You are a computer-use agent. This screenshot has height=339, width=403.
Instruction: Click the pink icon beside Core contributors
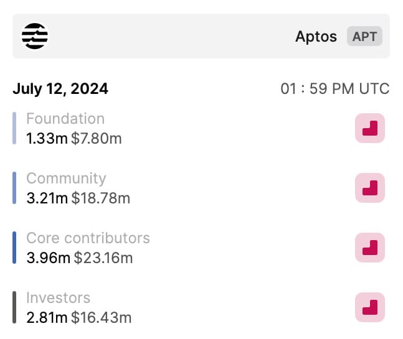370,248
